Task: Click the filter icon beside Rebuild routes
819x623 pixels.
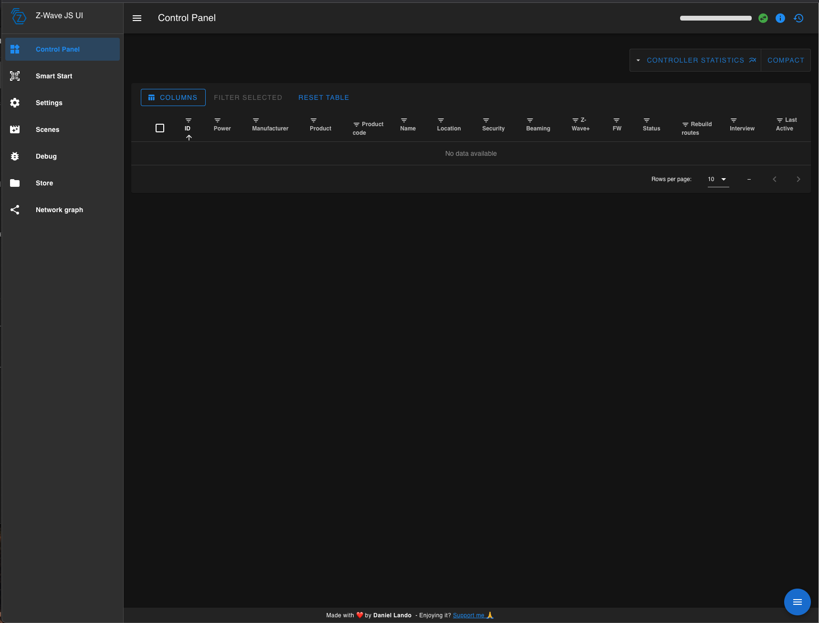Action: [x=685, y=125]
